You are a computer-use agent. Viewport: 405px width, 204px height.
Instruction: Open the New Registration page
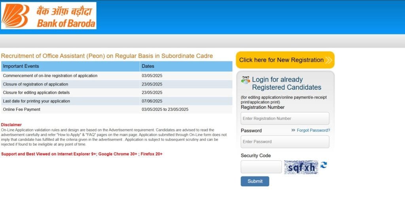pos(281,60)
